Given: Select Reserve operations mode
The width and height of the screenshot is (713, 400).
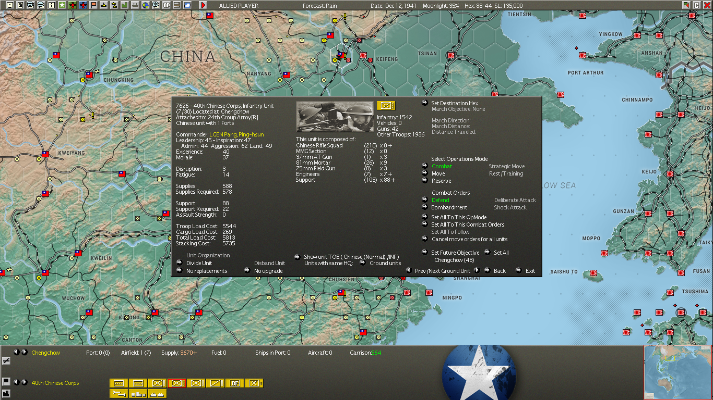Looking at the screenshot, I should (441, 181).
